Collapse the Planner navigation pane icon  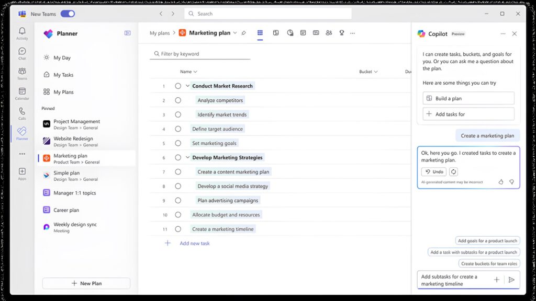point(127,33)
